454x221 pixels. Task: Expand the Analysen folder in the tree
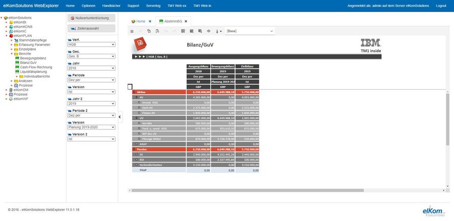pyautogui.click(x=12, y=81)
